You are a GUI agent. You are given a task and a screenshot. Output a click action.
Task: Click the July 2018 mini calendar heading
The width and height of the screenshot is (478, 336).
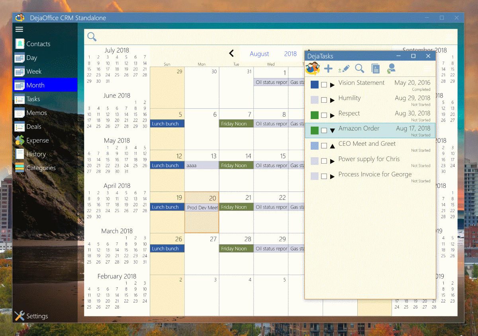[x=117, y=50]
